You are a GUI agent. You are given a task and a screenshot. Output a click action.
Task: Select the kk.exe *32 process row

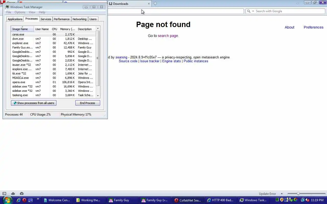[53, 73]
